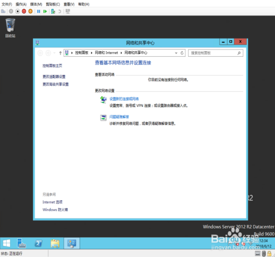Click the set up new connection icon
The image size is (275, 257).
[103, 100]
